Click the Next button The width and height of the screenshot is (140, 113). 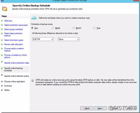101,108
